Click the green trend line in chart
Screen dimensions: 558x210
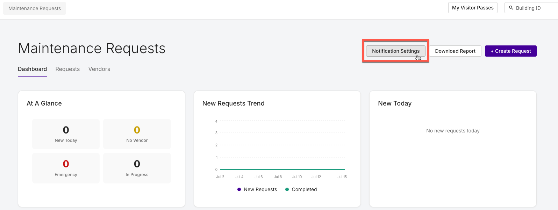tap(282, 169)
